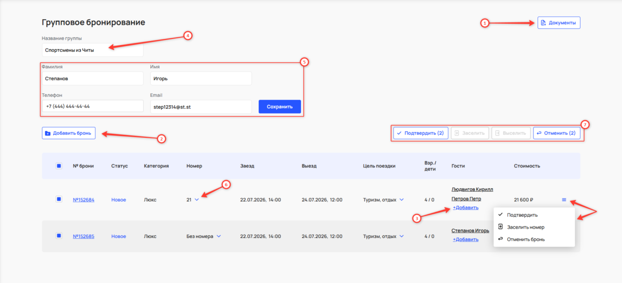
Task: Open guest Людвигов Кирилл
Action: 473,190
